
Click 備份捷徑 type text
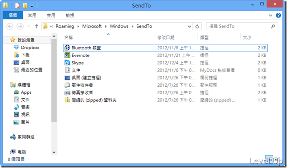point(208,78)
